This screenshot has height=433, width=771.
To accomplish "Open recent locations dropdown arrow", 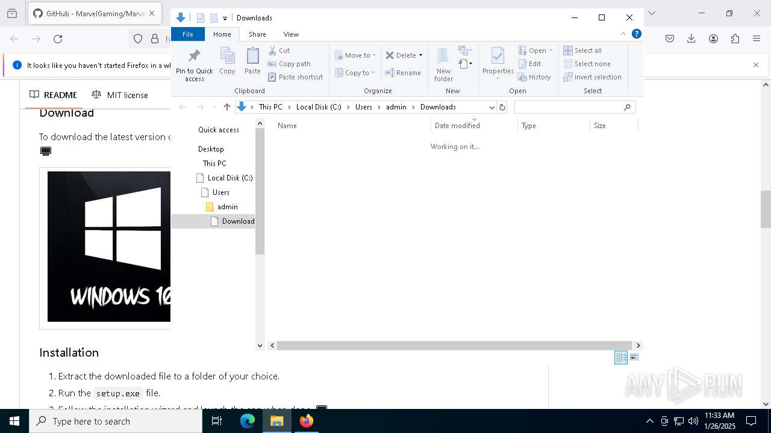I will [214, 107].
